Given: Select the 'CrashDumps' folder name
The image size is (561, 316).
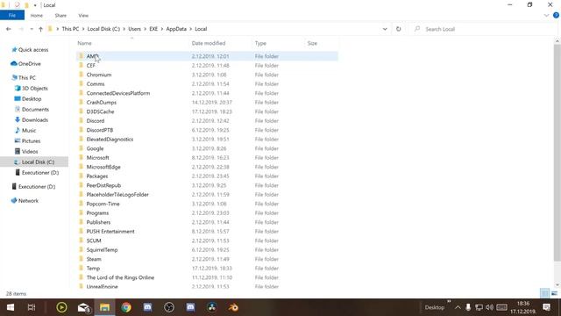Looking at the screenshot, I should [102, 103].
